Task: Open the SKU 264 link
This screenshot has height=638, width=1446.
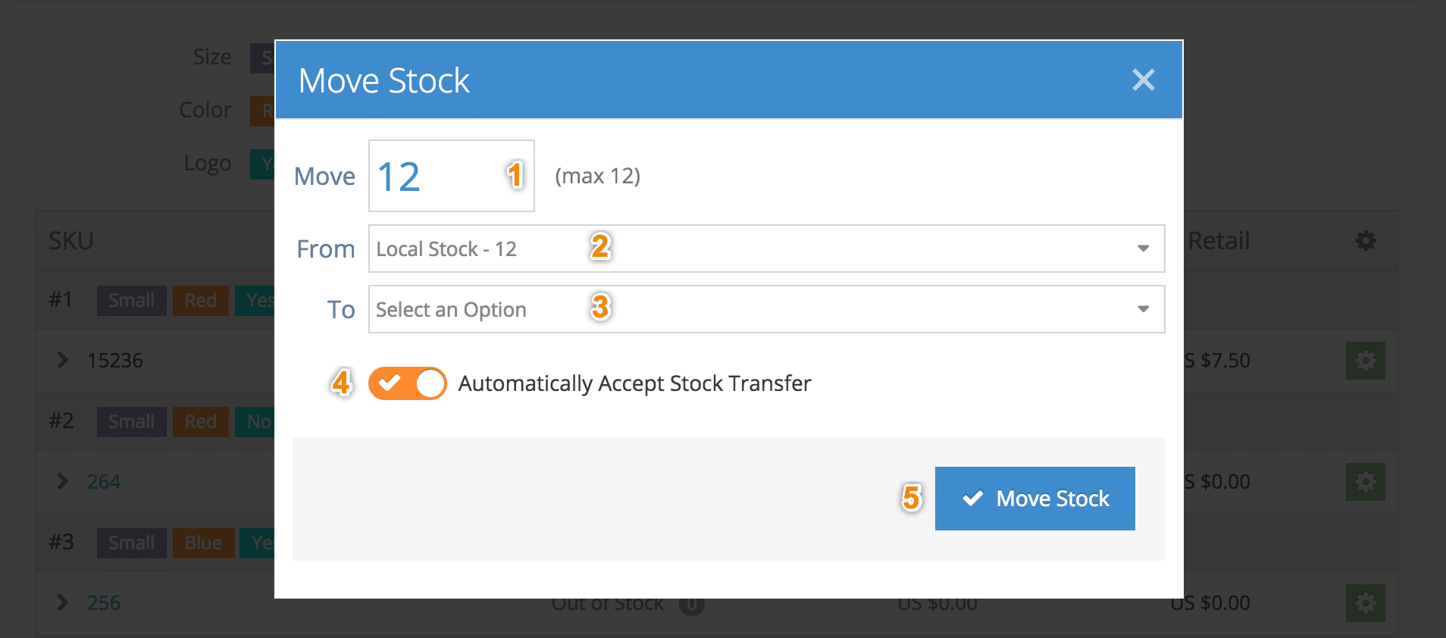Action: tap(104, 482)
